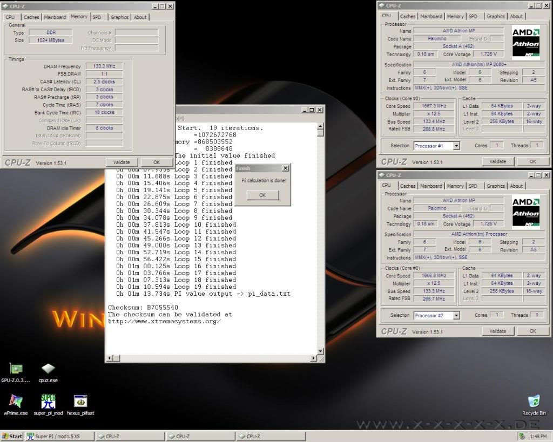Screen dimensions: 553x442
Task: Open the CPU tab in Memory CPU-Z window
Action: click(x=10, y=17)
